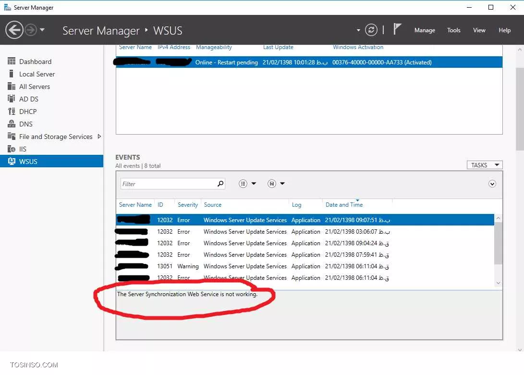Image resolution: width=524 pixels, height=375 pixels.
Task: Open notifications flag icon
Action: (x=397, y=29)
